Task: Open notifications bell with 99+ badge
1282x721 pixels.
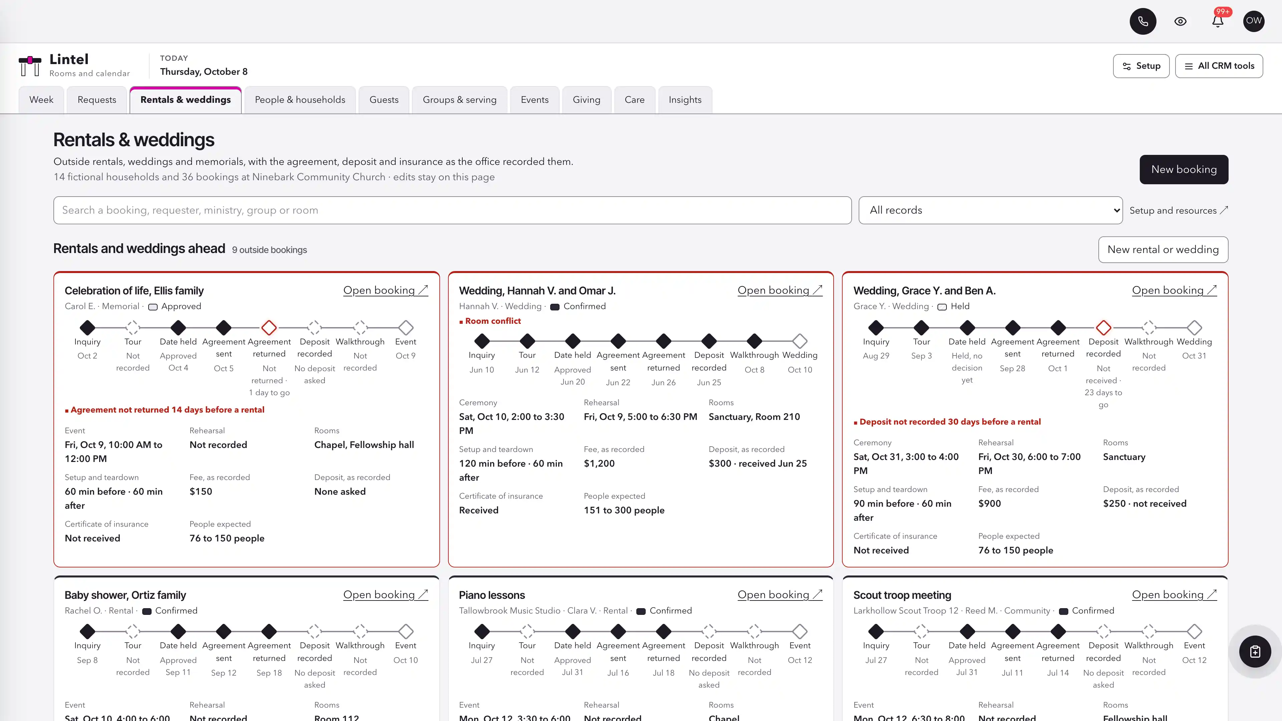Action: click(1218, 21)
